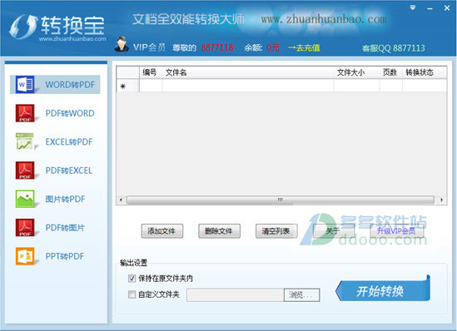Select the WORD转PDF conversion mode

point(55,85)
